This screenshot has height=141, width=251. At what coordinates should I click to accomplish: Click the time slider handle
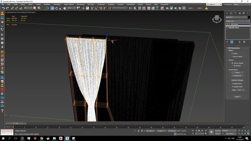16,123
